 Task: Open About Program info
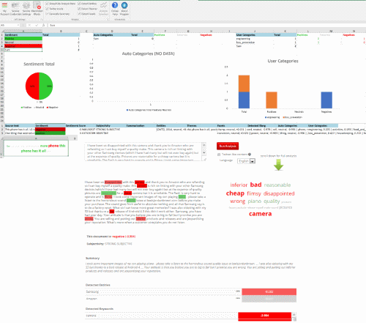click(x=124, y=9)
